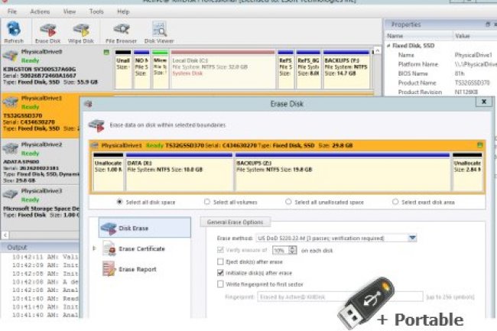The height and width of the screenshot is (331, 497).
Task: Collapse the Fixed Disk, SSD properties group
Action: (388, 46)
